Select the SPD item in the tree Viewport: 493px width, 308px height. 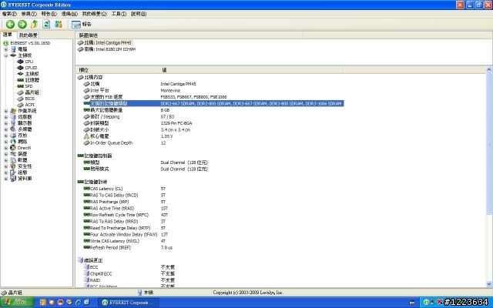[x=29, y=86]
